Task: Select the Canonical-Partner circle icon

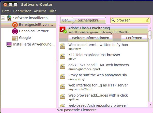Action: point(15,31)
